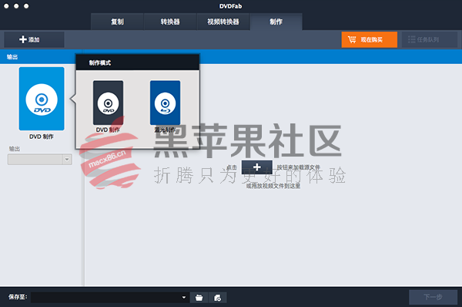Switch to the 转换器 tab

click(x=170, y=22)
